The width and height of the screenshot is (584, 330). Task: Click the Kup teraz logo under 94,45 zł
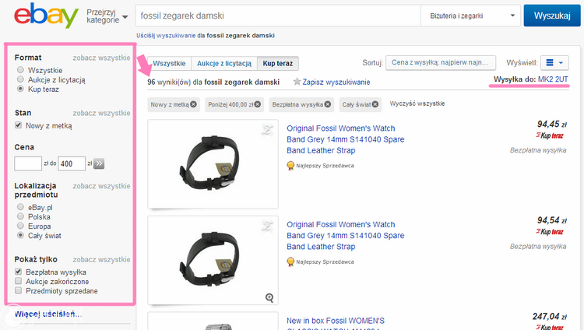point(550,135)
